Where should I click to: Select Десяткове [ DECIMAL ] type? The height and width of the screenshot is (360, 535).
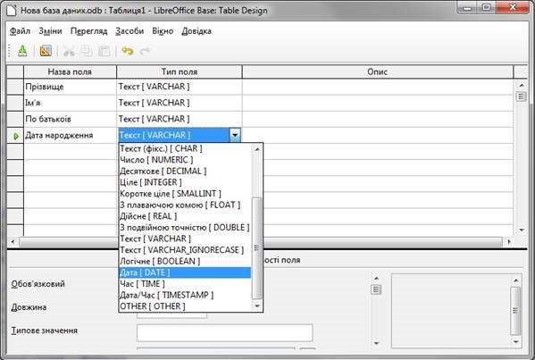tap(185, 171)
